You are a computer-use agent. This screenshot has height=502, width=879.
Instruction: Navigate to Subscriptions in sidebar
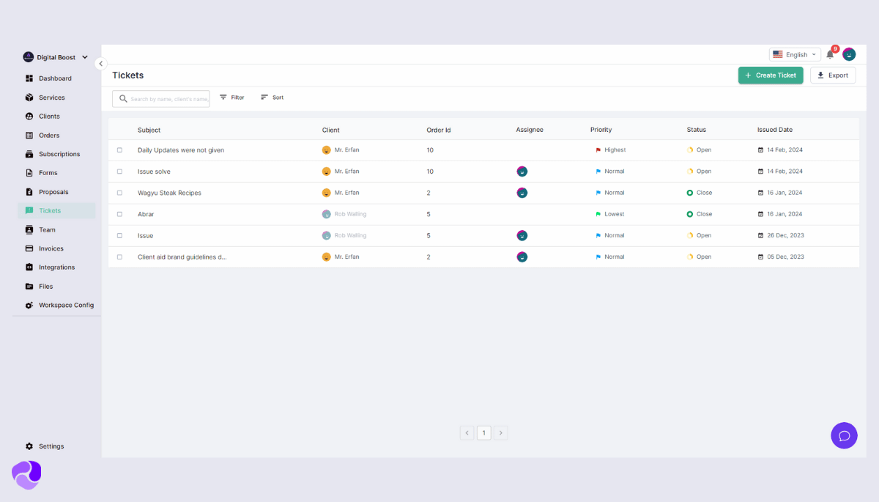59,154
